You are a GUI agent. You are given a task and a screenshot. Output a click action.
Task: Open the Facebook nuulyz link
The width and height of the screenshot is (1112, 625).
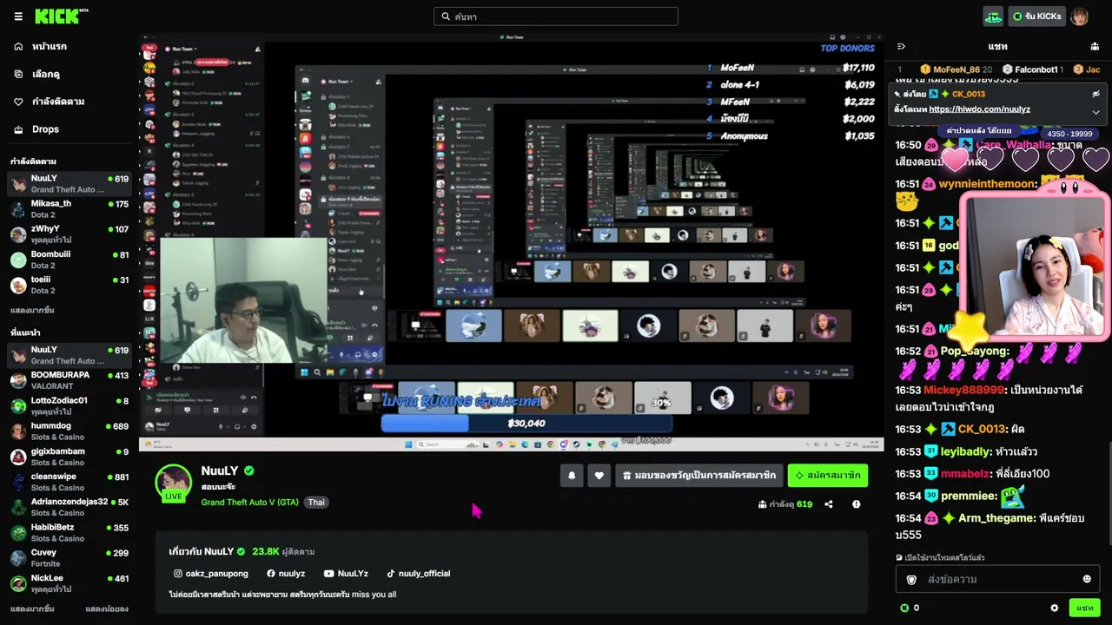click(x=286, y=574)
